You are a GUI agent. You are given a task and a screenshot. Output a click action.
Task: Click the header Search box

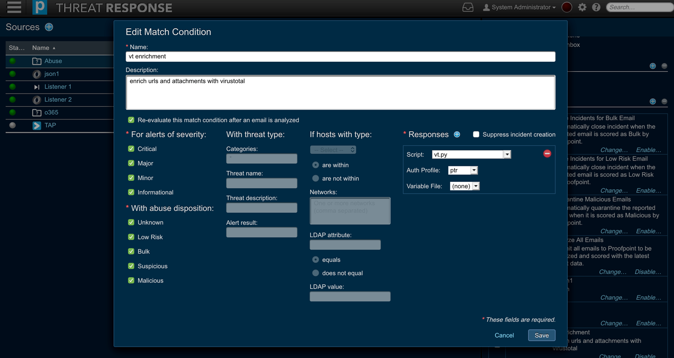pos(640,7)
